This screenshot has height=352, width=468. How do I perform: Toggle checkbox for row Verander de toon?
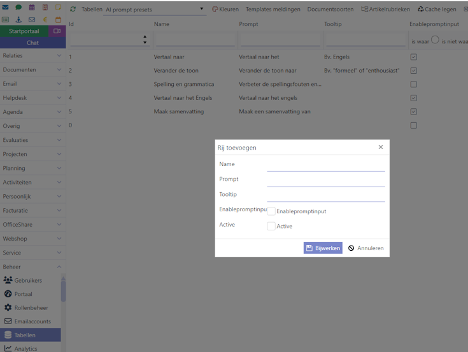413,71
